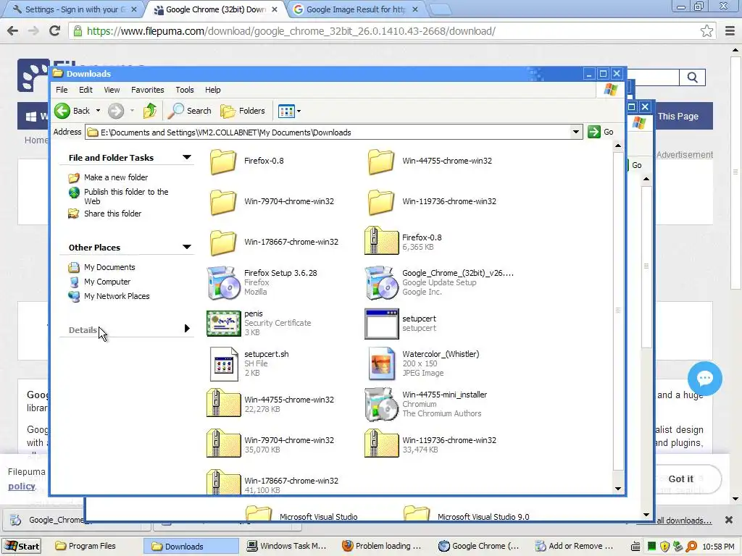Select Watercolor_(Whistler) JPEG image icon
The height and width of the screenshot is (556, 742).
tap(381, 363)
